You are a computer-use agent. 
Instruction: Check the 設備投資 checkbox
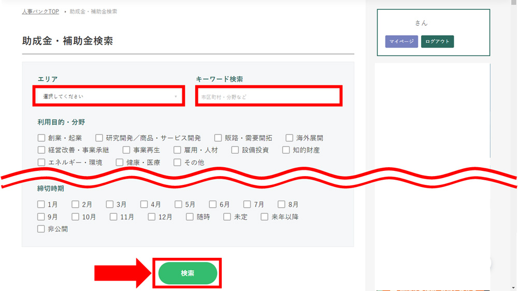click(x=235, y=150)
